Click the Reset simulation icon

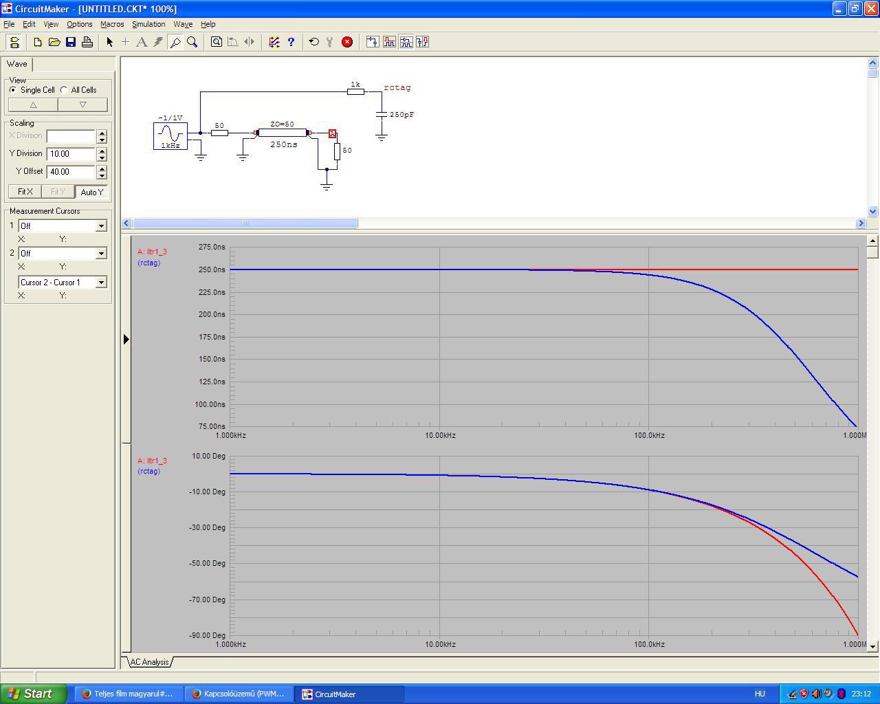tap(314, 42)
